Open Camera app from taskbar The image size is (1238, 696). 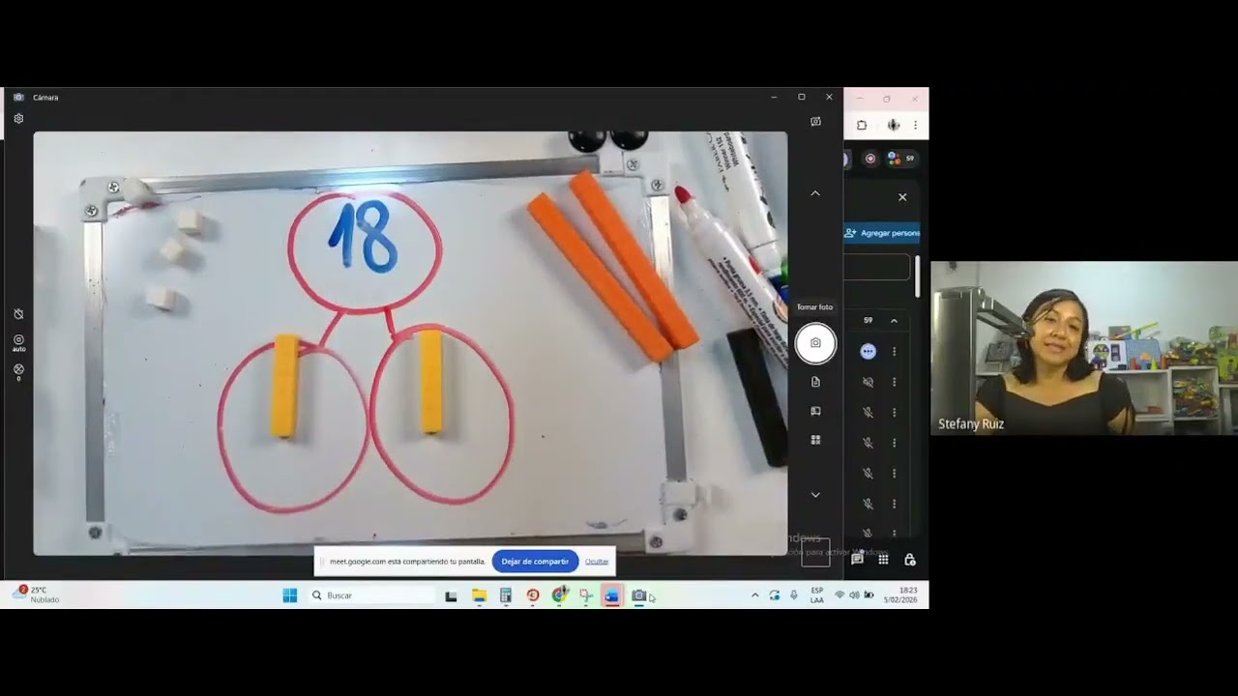(x=638, y=595)
